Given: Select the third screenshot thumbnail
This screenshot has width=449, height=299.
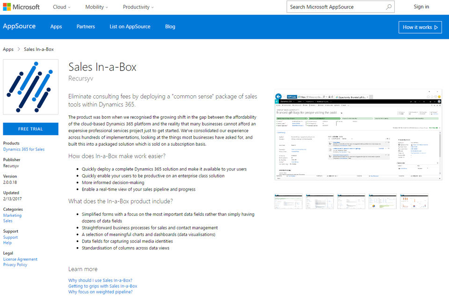Looking at the screenshot, I should [351, 201].
